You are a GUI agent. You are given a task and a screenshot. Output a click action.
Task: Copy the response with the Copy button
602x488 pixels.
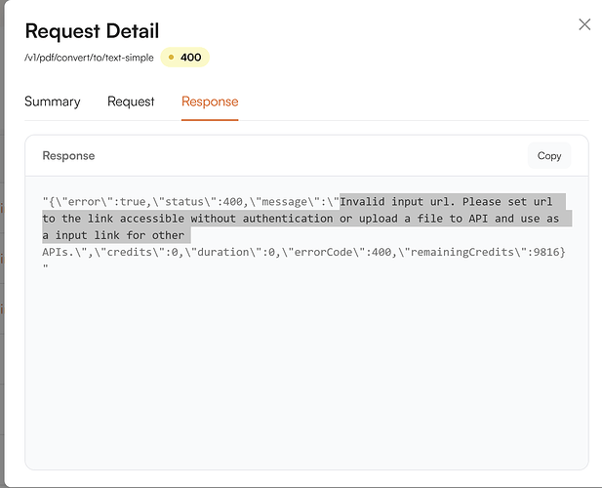549,156
